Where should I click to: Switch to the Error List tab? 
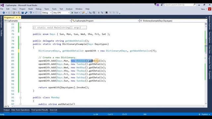(53, 110)
